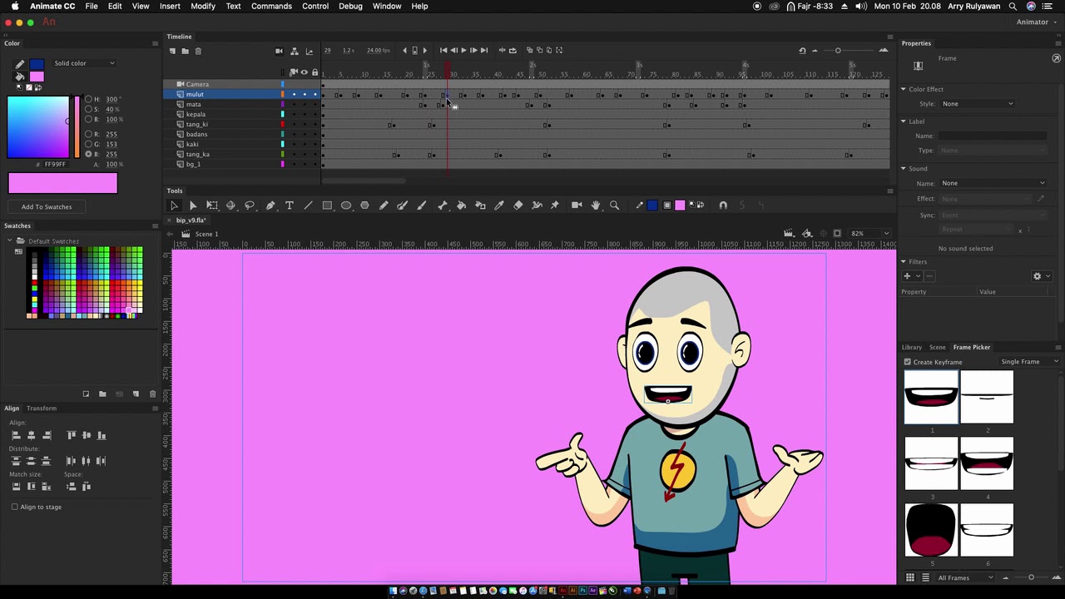
Task: Select the PolyStar tool
Action: click(364, 205)
